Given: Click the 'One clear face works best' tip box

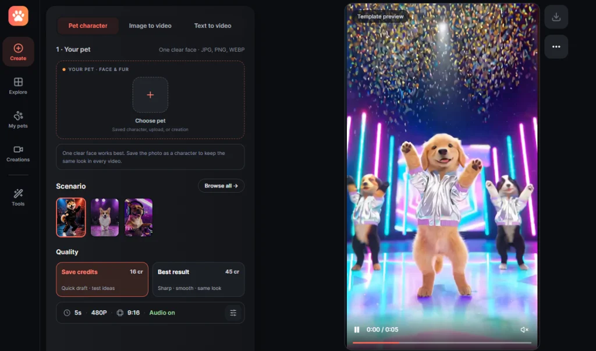Looking at the screenshot, I should (x=150, y=157).
